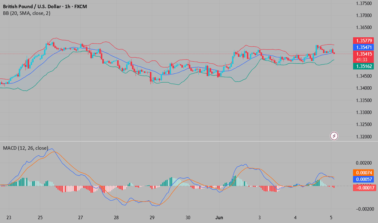
Task: Click the 23 date label on time axis
Action: 9,218
